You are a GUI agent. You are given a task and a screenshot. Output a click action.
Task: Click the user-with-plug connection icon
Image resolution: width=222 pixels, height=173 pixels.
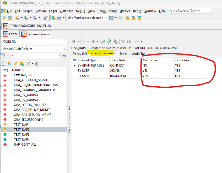(46, 18)
